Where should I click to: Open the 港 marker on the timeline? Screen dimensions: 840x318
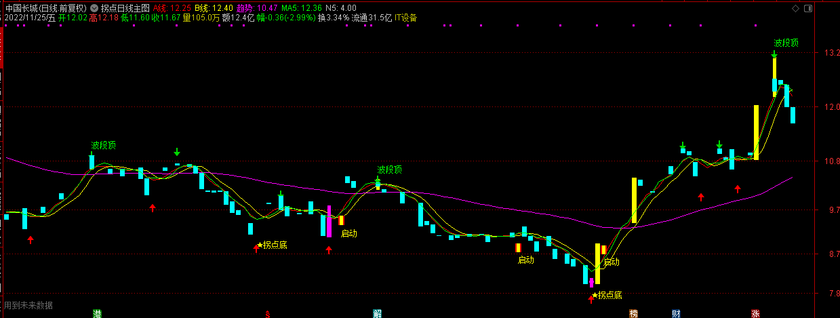point(97,313)
